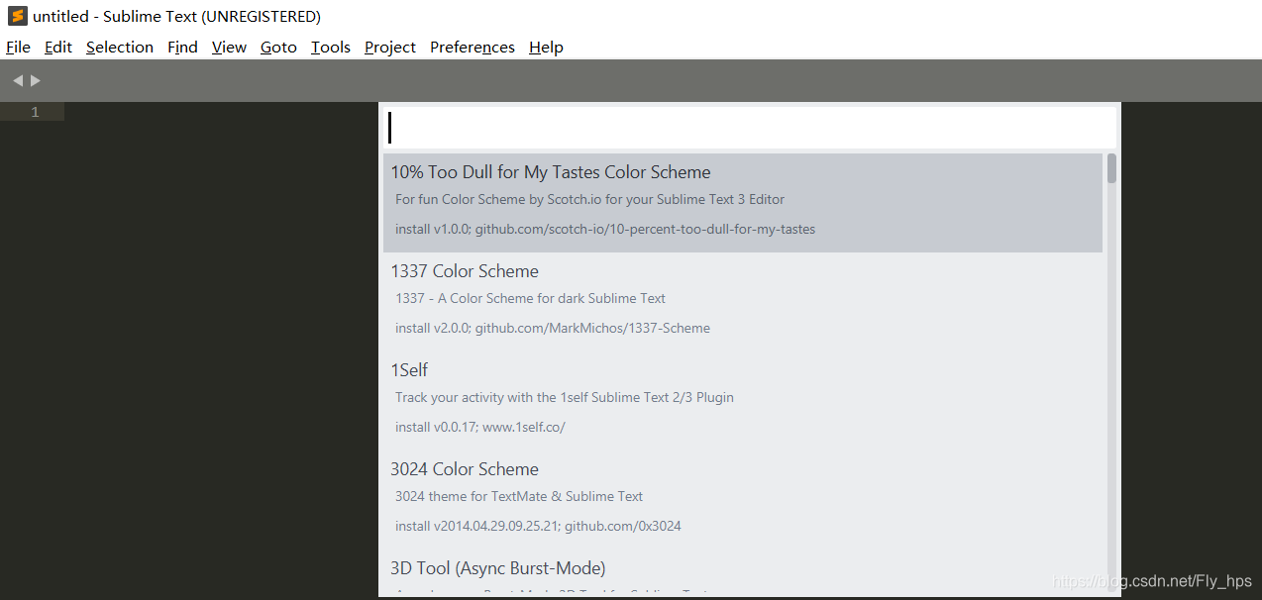Select 10% Too Dull for My Tastes Color Scheme
Screen dimensions: 1262x600
(743, 202)
